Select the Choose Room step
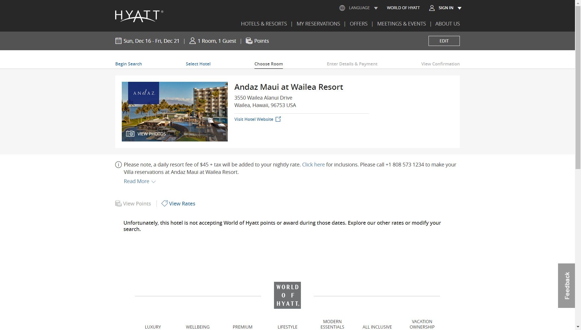This screenshot has width=581, height=330. [x=269, y=64]
